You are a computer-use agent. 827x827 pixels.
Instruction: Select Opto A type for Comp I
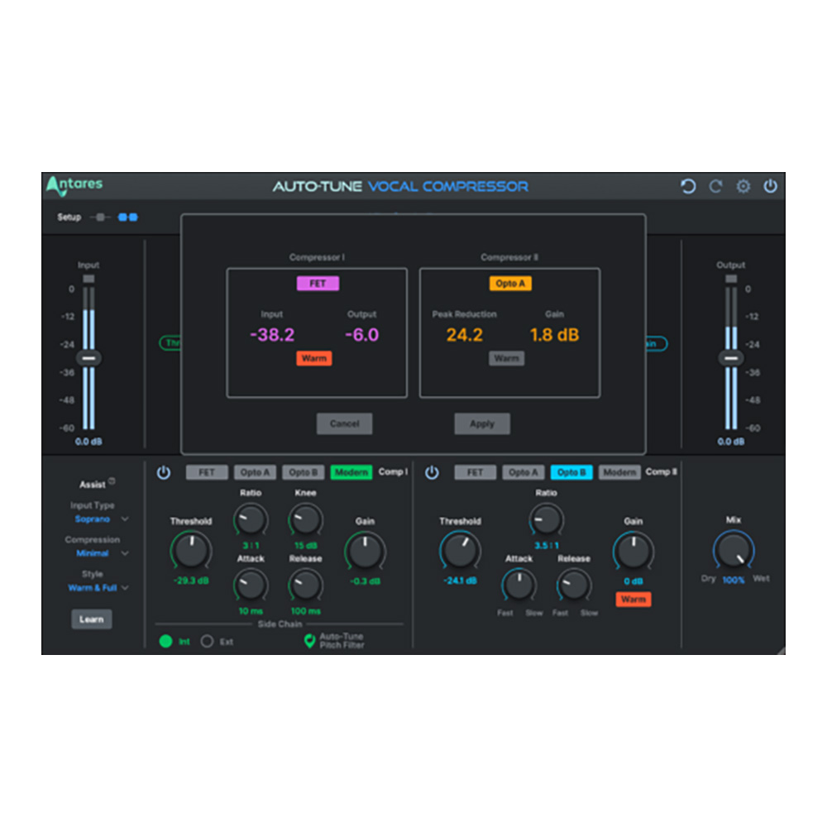(x=255, y=472)
